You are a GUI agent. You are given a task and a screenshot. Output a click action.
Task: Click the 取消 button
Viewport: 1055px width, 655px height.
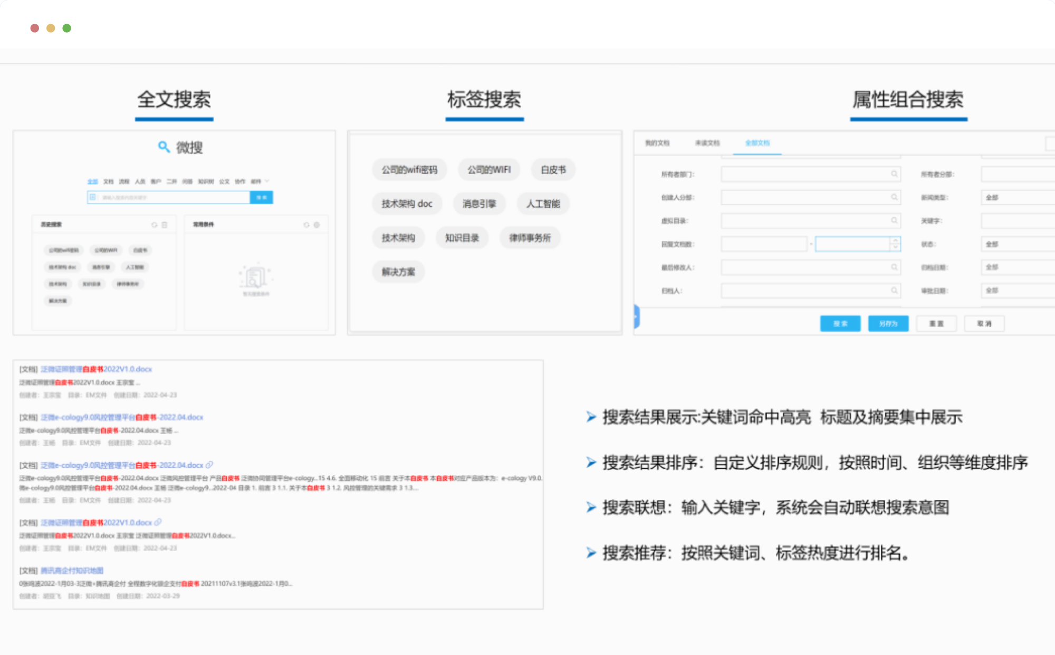tap(984, 323)
